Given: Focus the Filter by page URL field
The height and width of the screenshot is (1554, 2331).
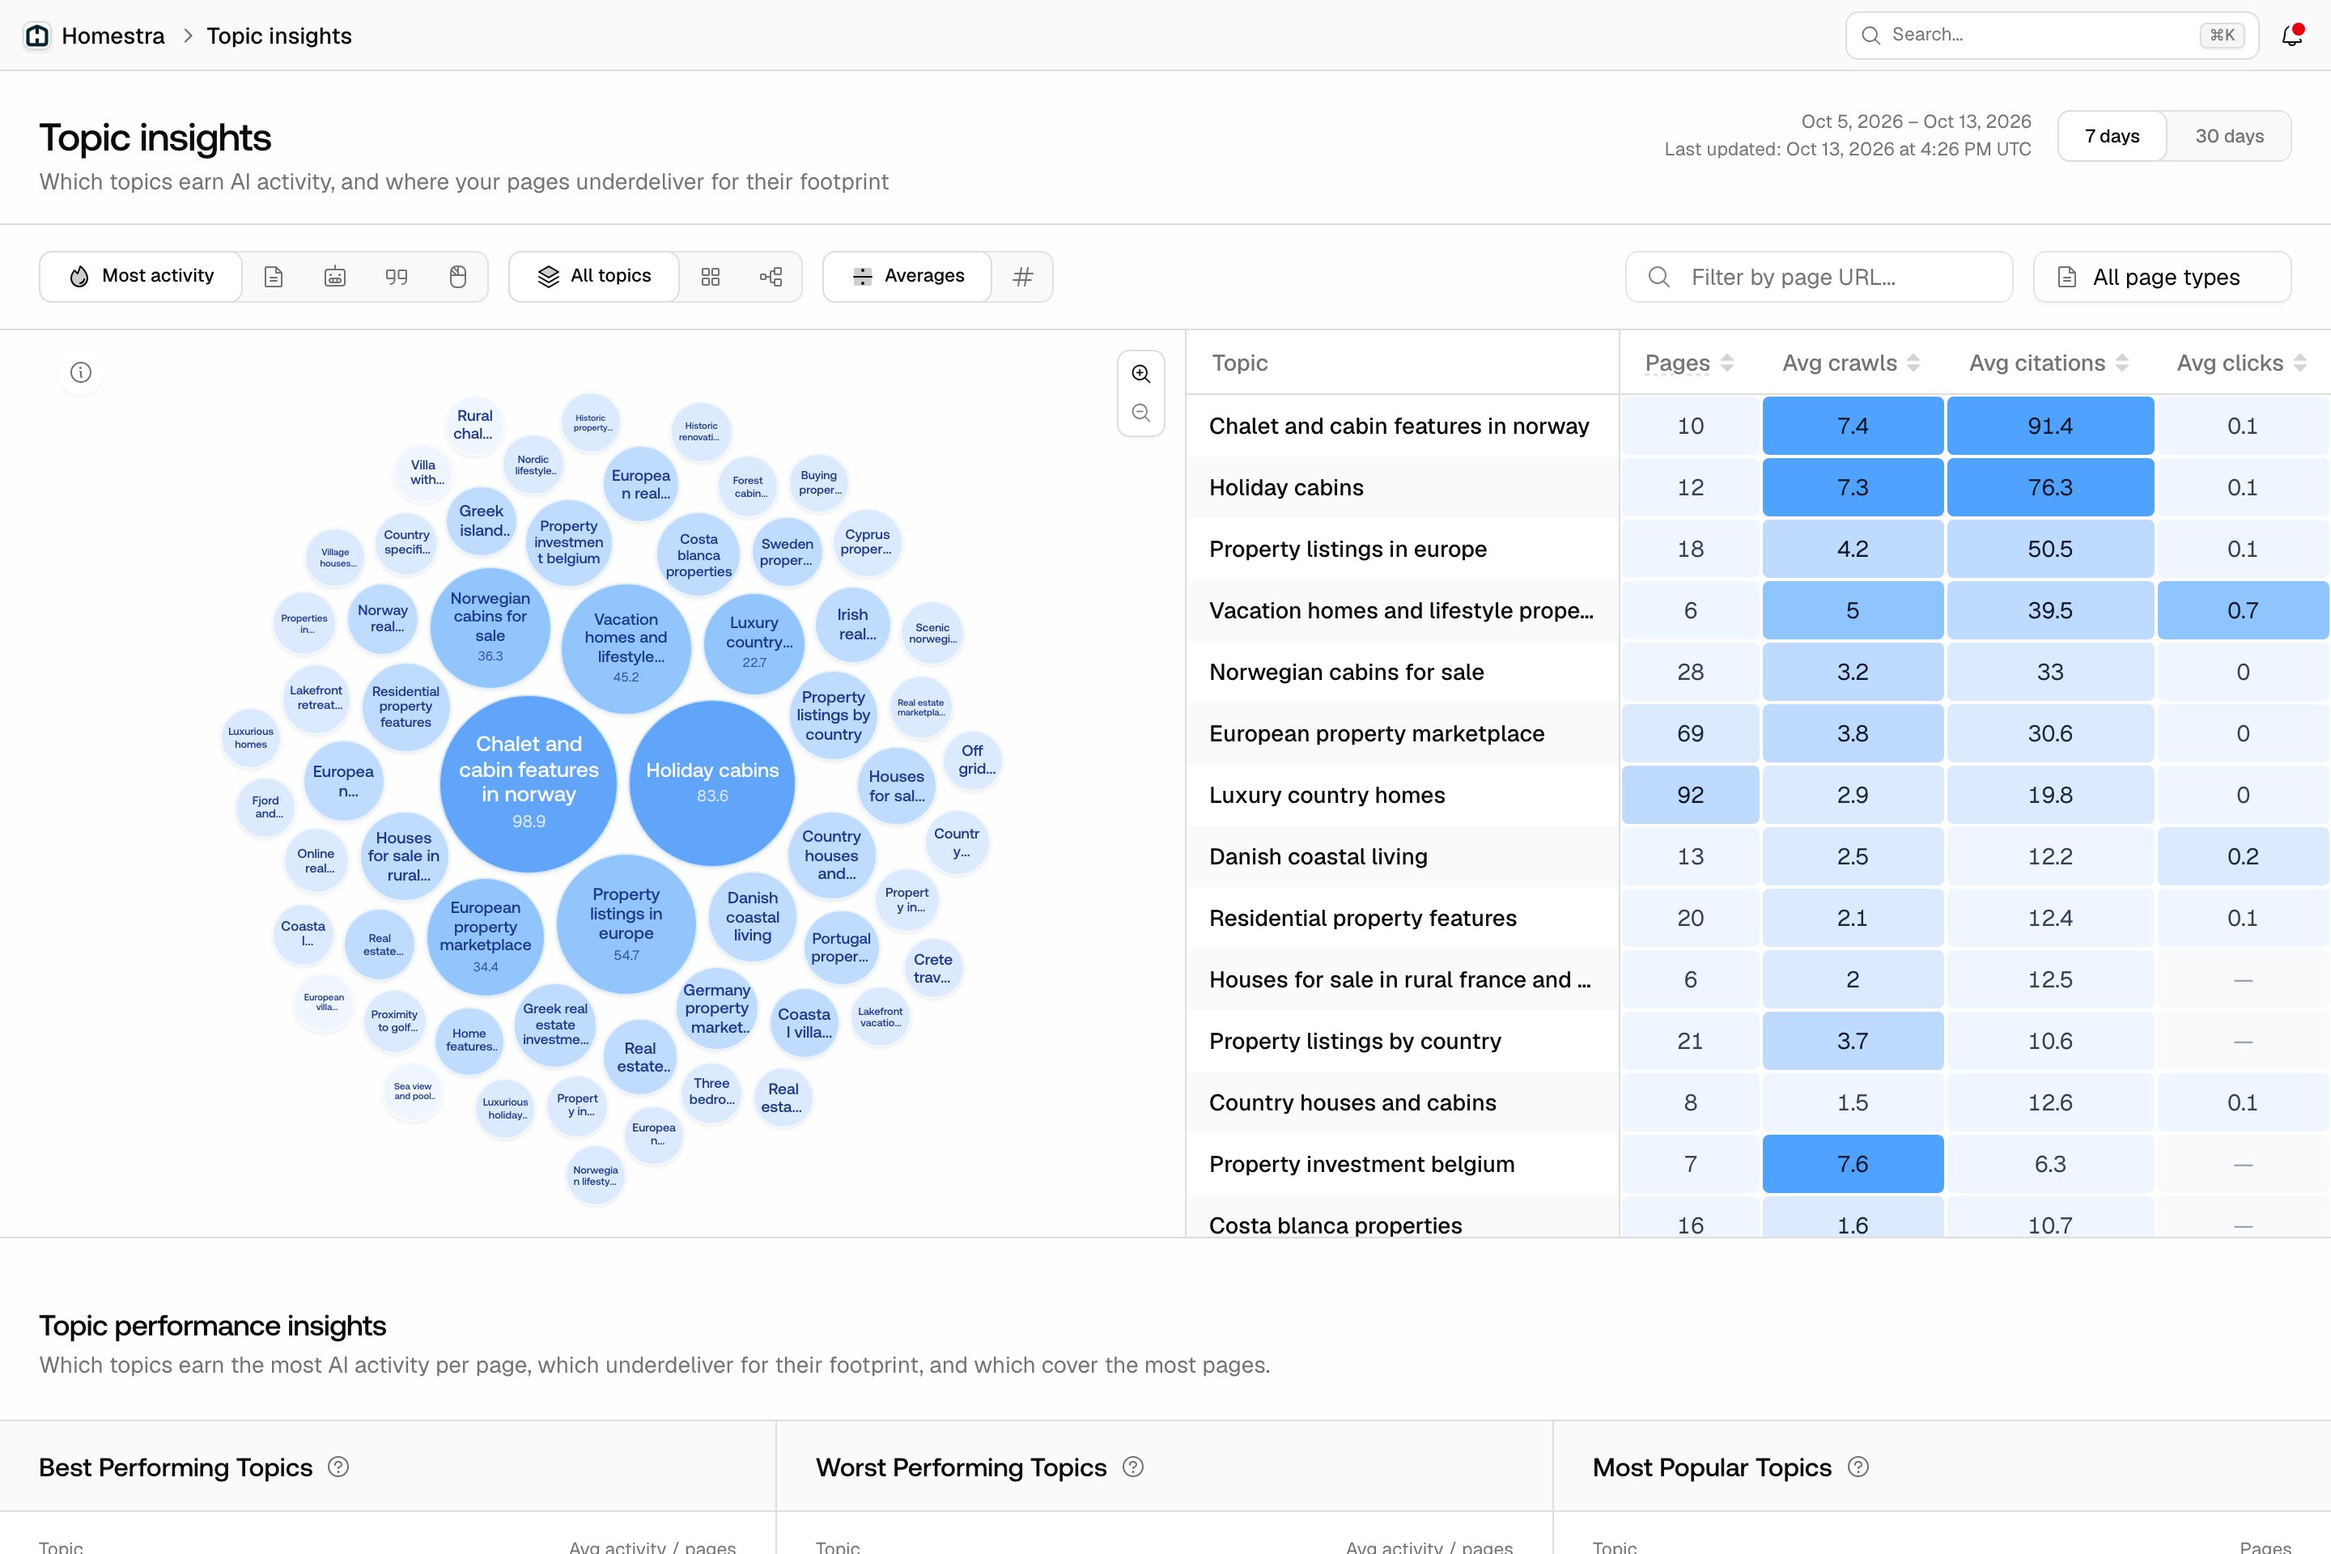Looking at the screenshot, I should tap(1819, 278).
